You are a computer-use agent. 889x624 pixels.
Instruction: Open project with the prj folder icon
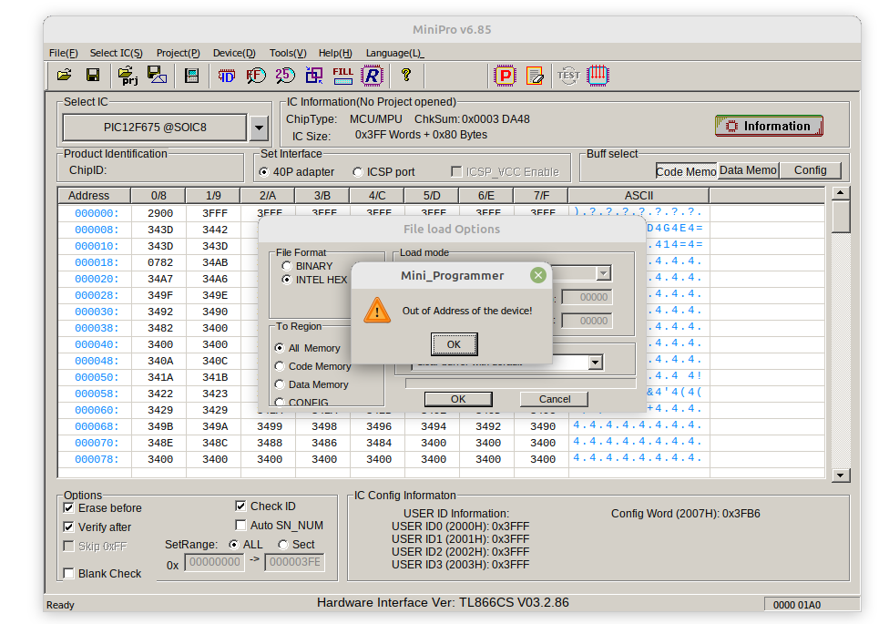pyautogui.click(x=128, y=76)
